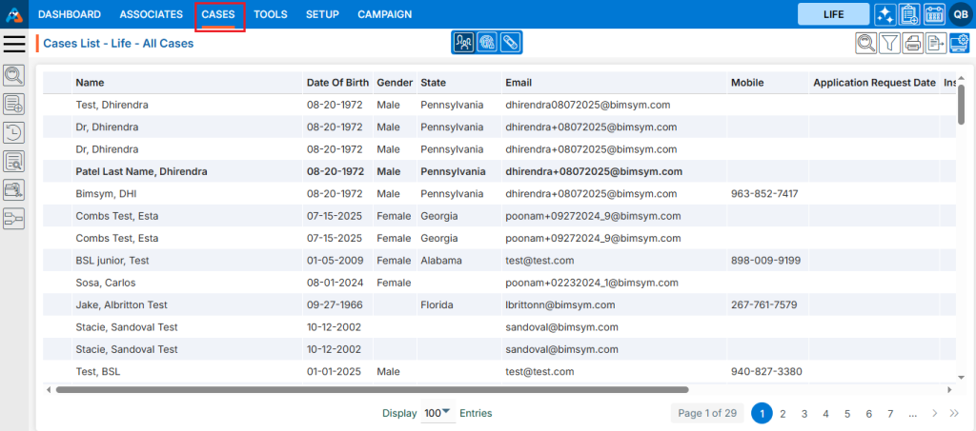Click the search cases icon in left sidebar

click(x=14, y=75)
